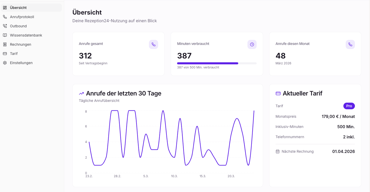Click the 'Inklusiv-Minuten' label
This screenshot has height=192, width=370.
click(289, 127)
